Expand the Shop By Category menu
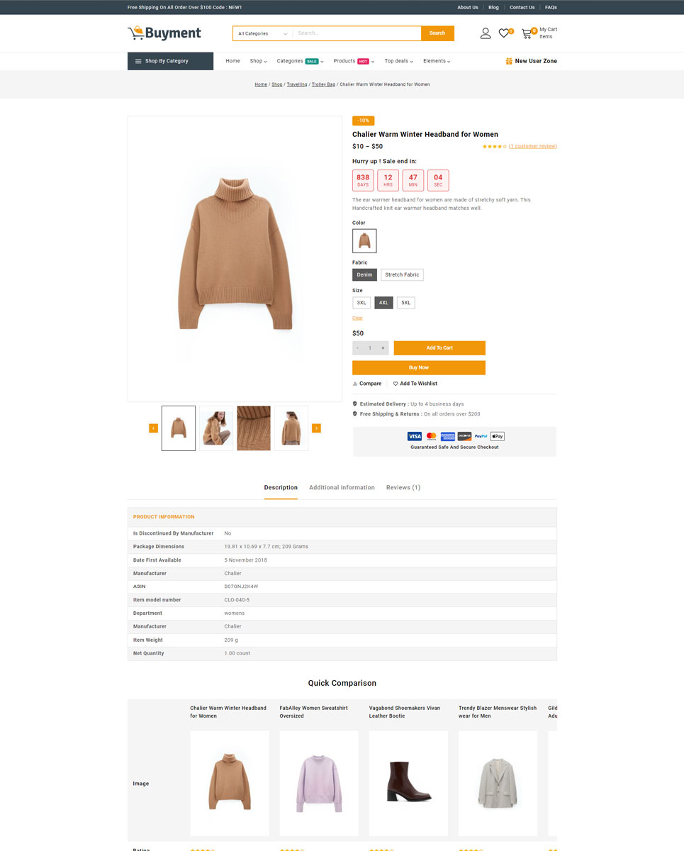Viewport: 684px width, 851px height. [x=170, y=61]
